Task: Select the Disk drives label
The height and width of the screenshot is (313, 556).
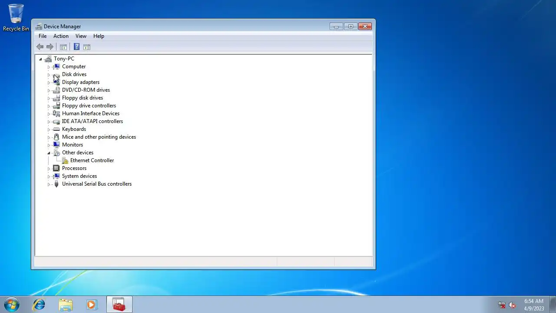Action: 74,74
